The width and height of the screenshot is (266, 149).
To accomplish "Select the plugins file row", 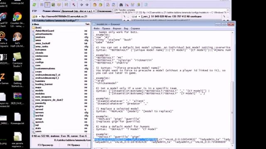I will pyautogui.click(x=61, y=106).
